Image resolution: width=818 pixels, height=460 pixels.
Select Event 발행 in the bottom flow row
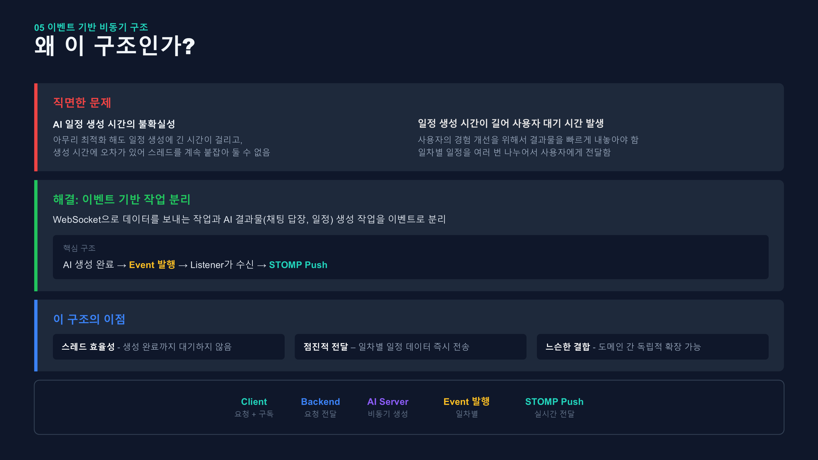[466, 402]
